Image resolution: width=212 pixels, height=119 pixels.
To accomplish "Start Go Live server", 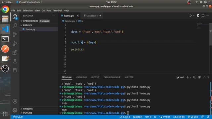I will (193, 117).
